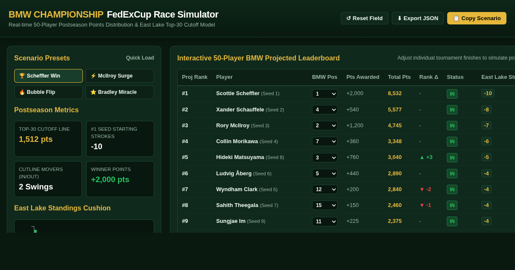Open BMW Pos dropdown for Wyndham Clark

(x=325, y=189)
